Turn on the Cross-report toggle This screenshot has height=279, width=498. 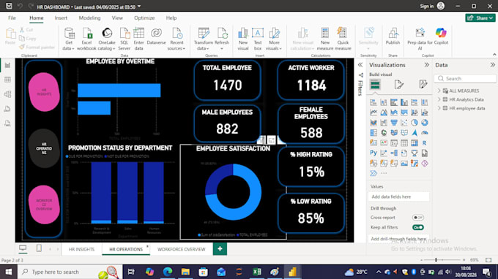[418, 218]
